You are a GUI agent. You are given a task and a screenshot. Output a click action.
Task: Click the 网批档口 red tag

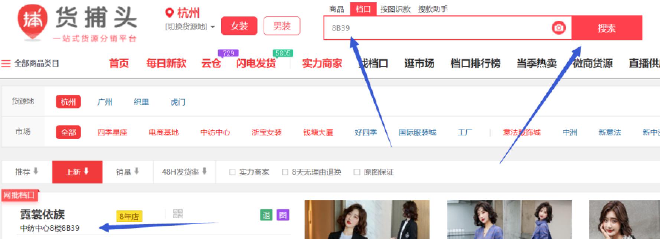(19, 195)
